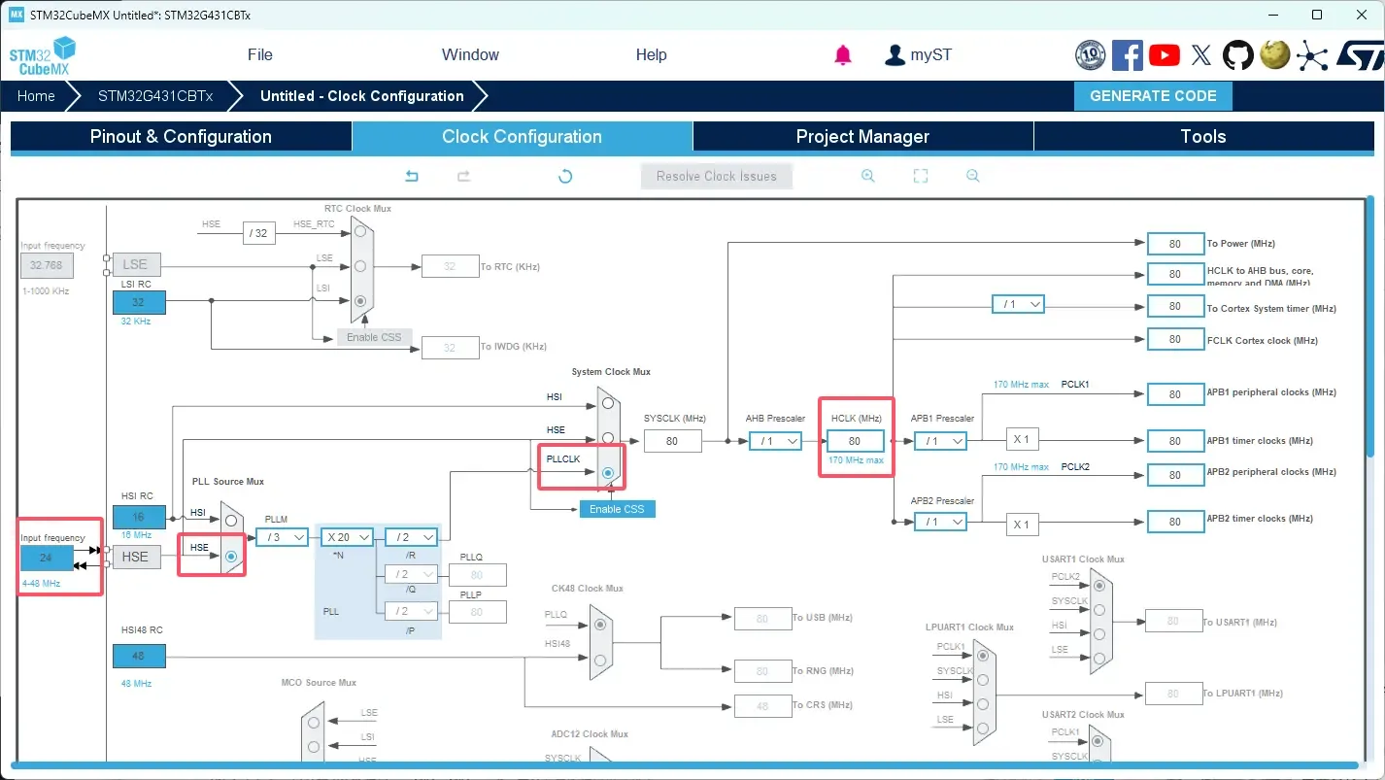Viewport: 1385px width, 780px height.
Task: Expand the AHB Prescaler dropdown
Action: click(775, 441)
